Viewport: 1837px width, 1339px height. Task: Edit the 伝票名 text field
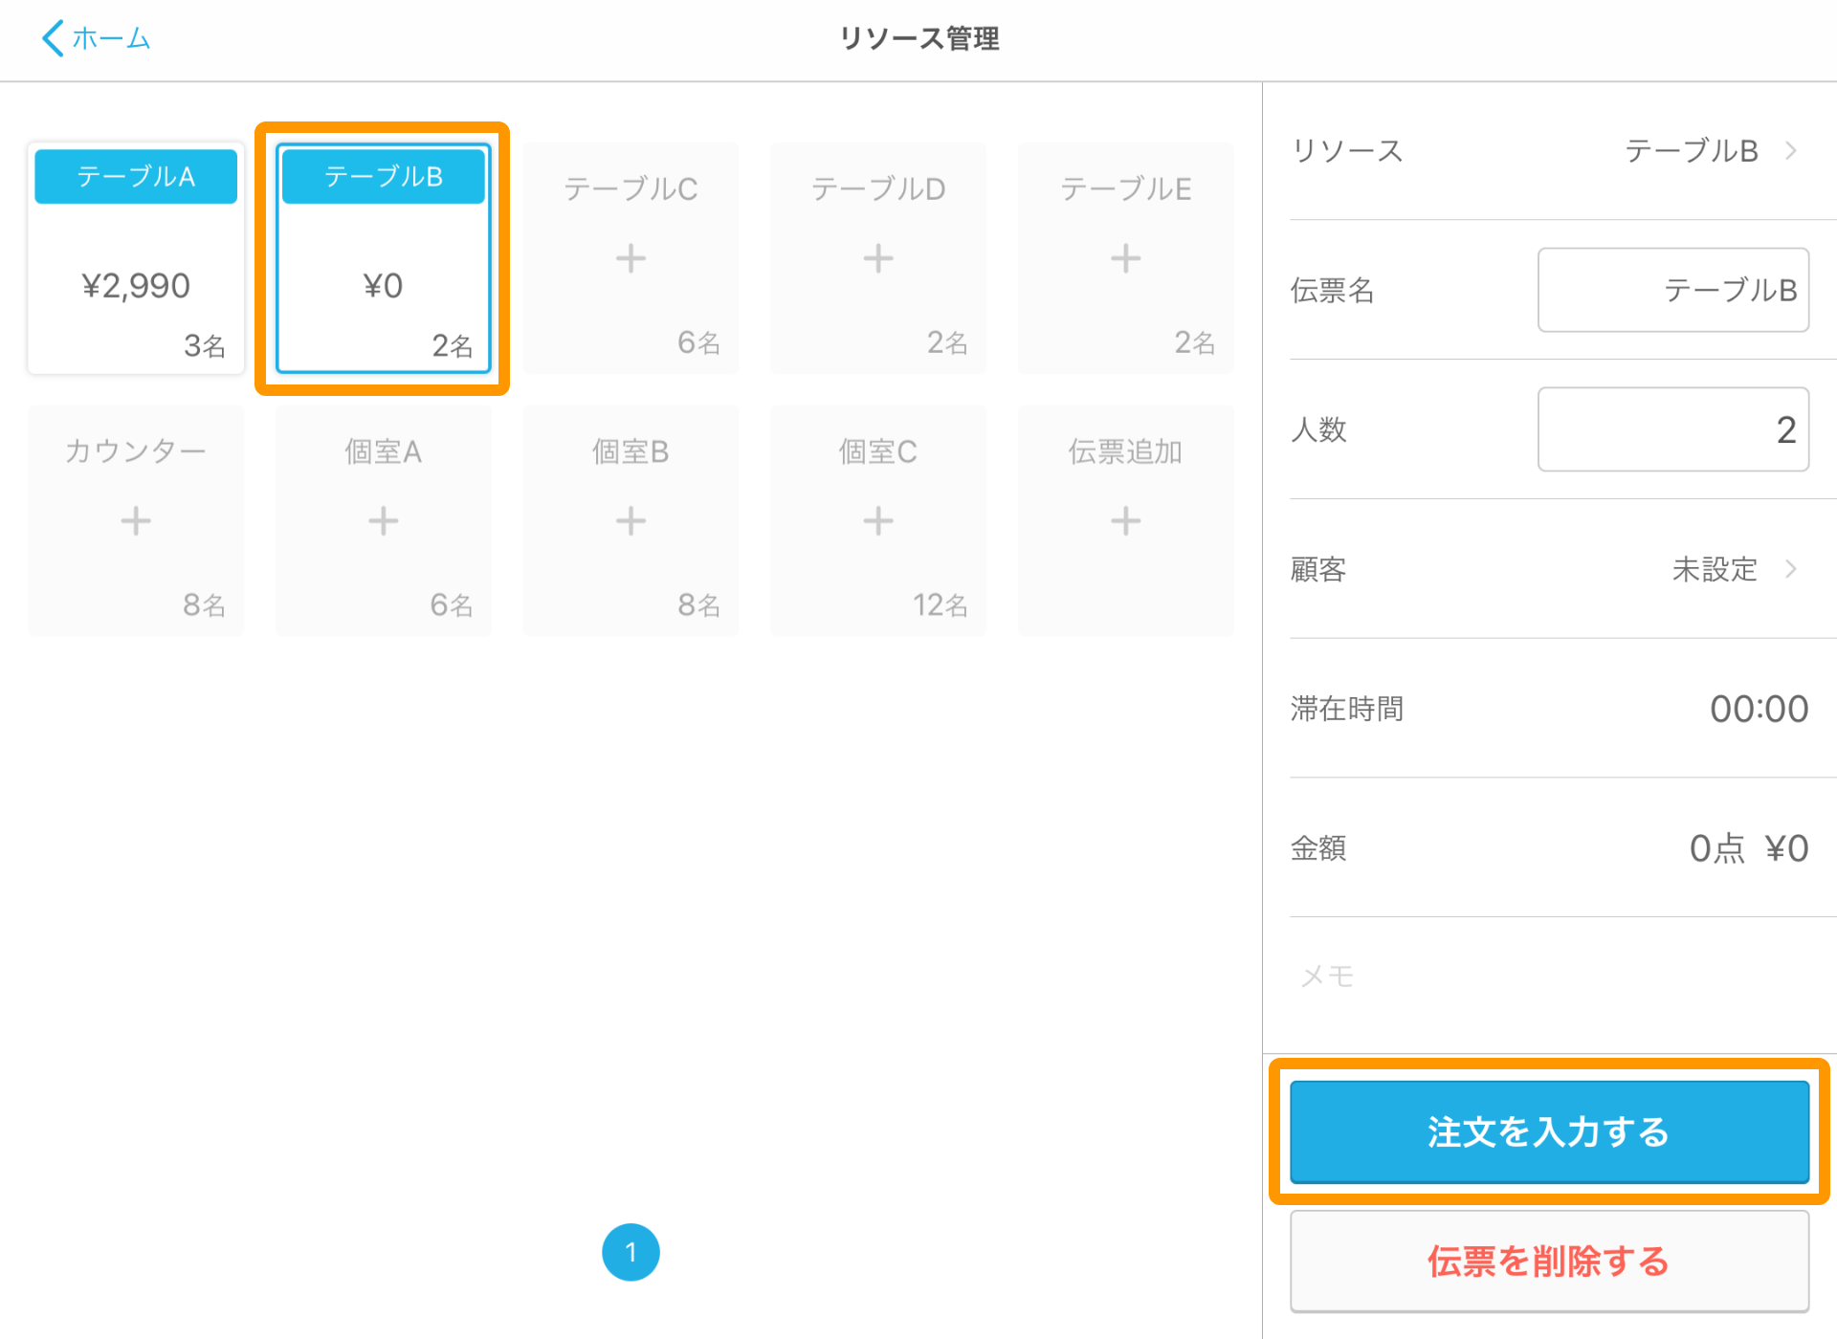[x=1672, y=290]
